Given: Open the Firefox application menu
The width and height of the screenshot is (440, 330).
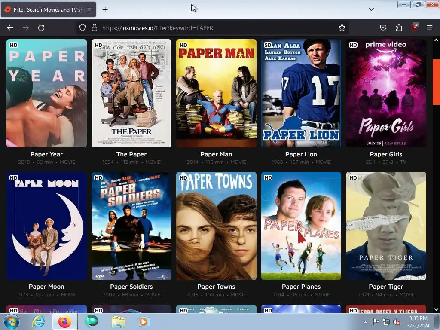Looking at the screenshot, I should pyautogui.click(x=430, y=28).
